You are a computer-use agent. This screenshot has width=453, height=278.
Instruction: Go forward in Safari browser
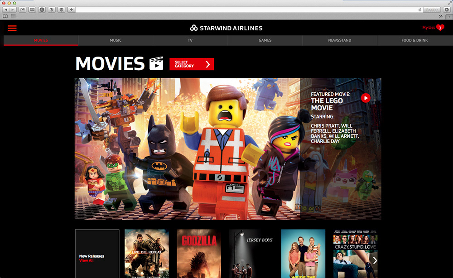[x=12, y=10]
